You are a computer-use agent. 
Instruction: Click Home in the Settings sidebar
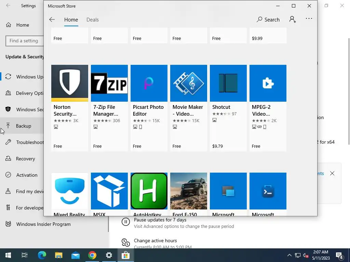pyautogui.click(x=22, y=25)
